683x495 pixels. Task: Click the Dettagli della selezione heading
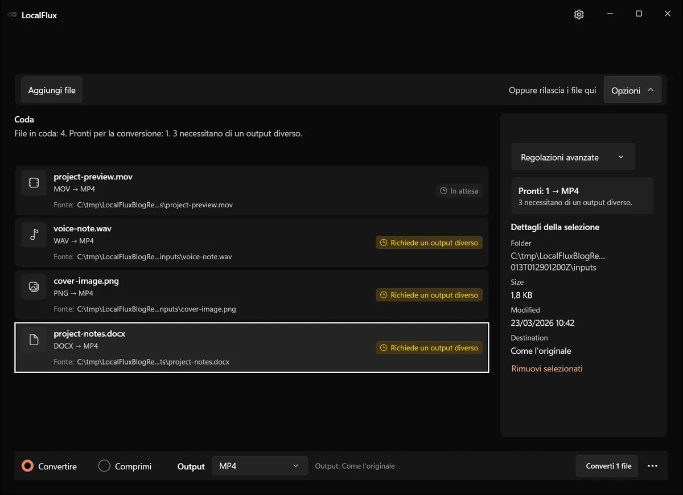coord(555,227)
